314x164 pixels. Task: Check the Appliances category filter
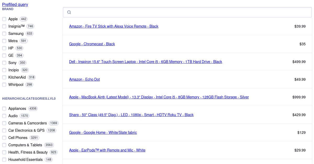(x=4, y=109)
